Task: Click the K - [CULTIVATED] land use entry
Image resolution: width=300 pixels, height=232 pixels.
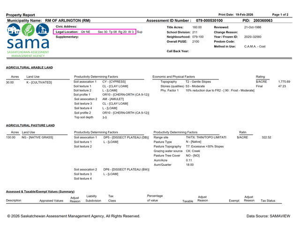Action: [39, 82]
